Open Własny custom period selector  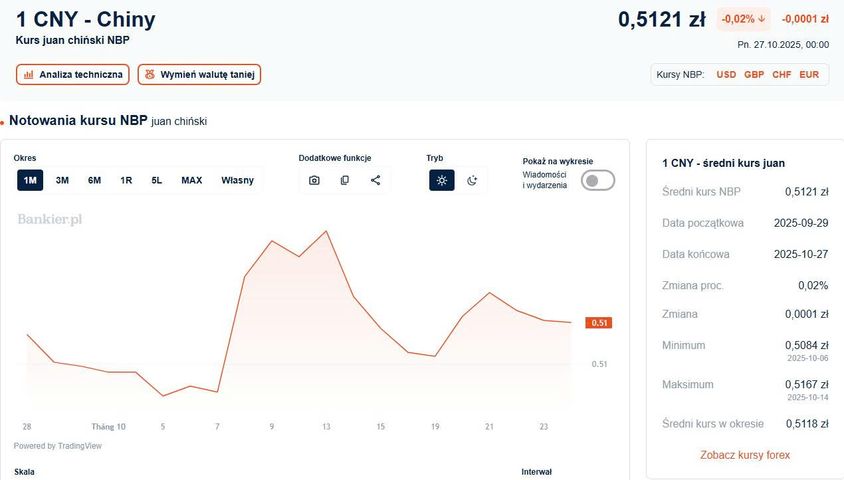[x=237, y=180]
